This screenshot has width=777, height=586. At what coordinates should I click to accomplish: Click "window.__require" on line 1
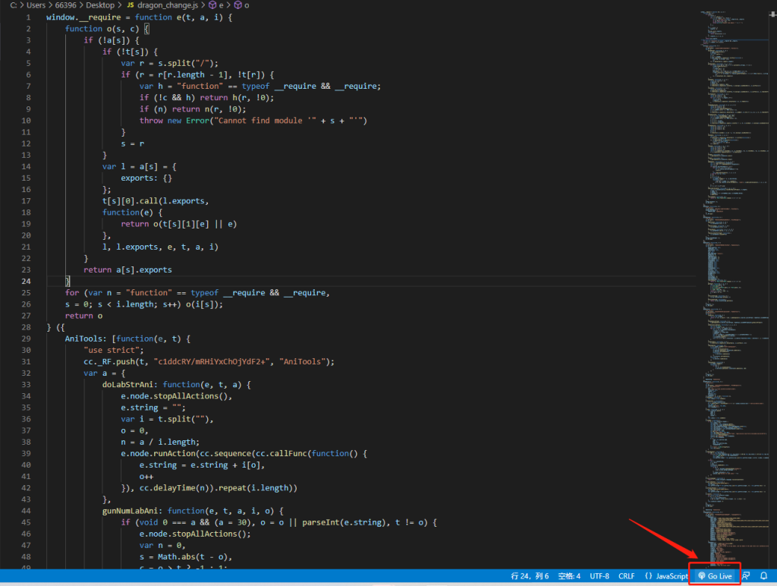83,17
